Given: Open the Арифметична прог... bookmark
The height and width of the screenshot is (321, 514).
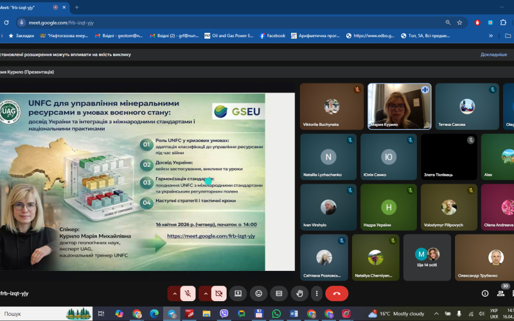Looking at the screenshot, I should coord(315,36).
